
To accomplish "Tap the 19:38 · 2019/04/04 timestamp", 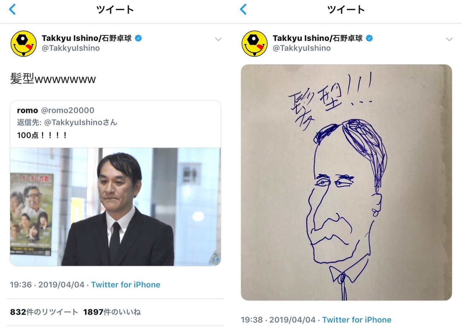I will tap(278, 320).
